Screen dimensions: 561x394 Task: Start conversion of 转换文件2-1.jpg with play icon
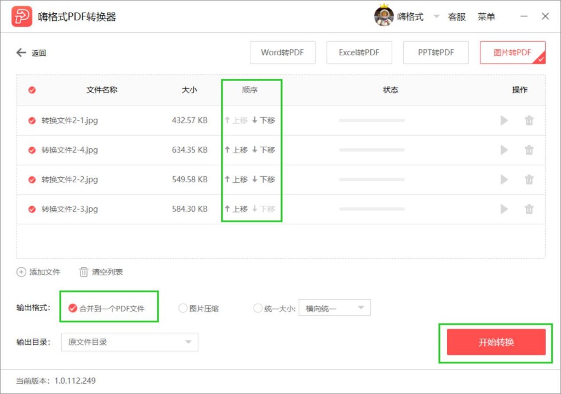[504, 120]
